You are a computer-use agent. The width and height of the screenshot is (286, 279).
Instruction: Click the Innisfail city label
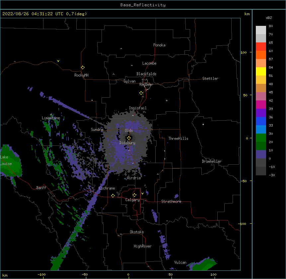coord(138,108)
